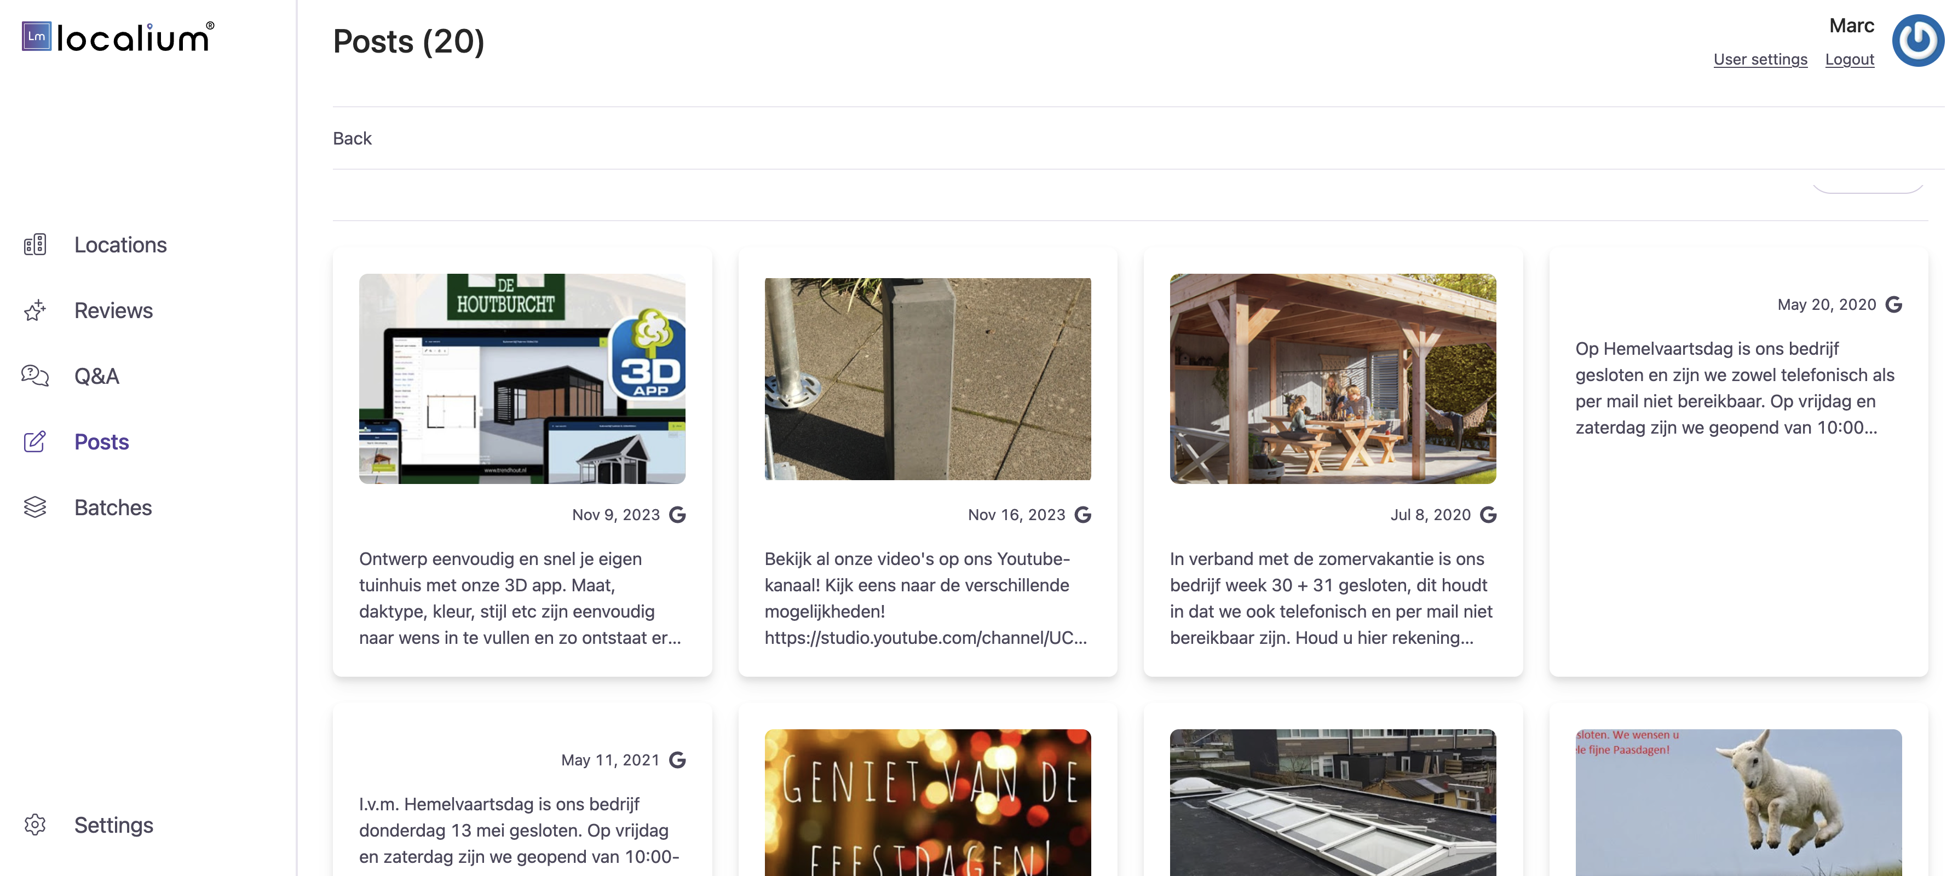Open the 'Geniet van de feestdagen' thumbnail
Image resolution: width=1958 pixels, height=876 pixels.
pyautogui.click(x=928, y=802)
